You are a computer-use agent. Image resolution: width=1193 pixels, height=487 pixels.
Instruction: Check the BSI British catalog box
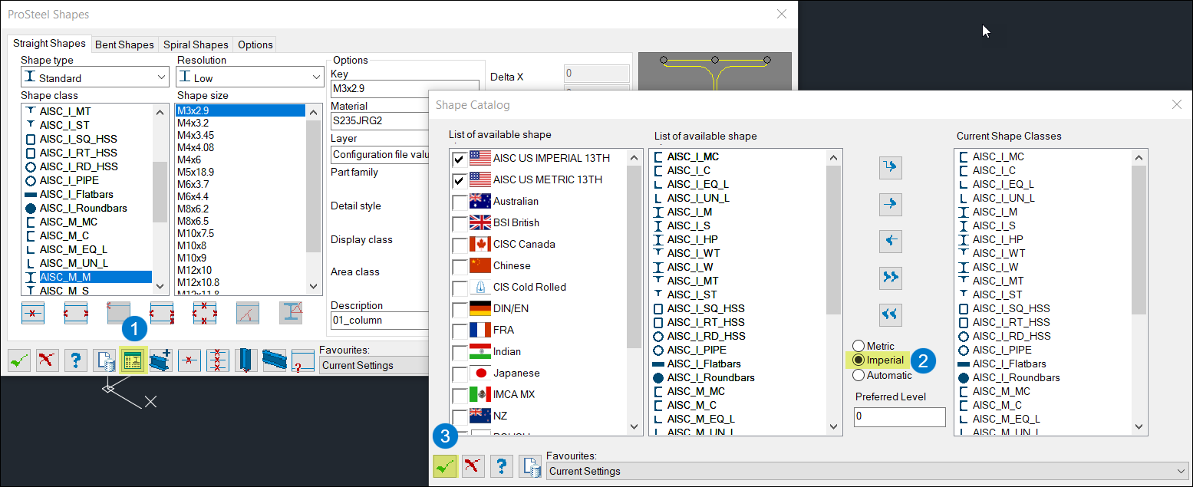click(459, 223)
